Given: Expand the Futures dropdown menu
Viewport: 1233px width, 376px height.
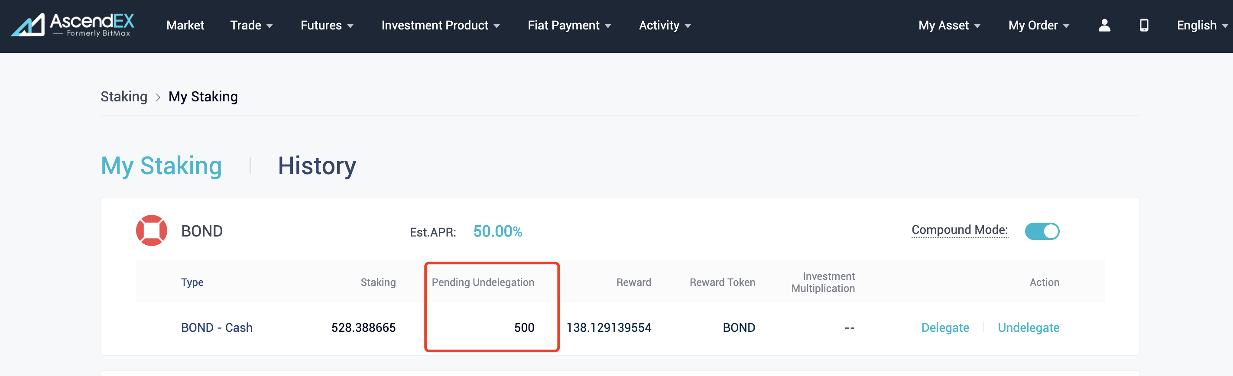Looking at the screenshot, I should click(x=326, y=26).
